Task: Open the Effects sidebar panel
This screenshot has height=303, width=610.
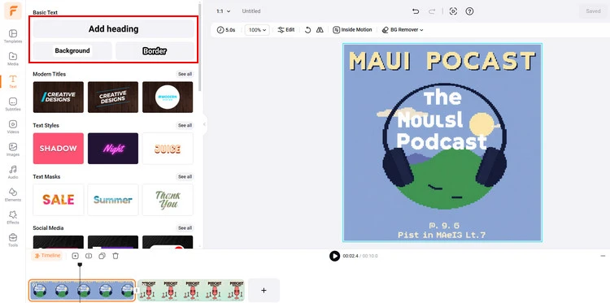Action: (13, 218)
